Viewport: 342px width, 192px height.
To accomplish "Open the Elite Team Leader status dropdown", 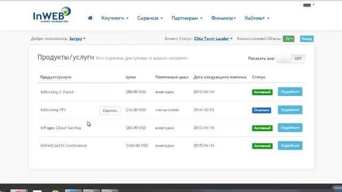I will pos(213,38).
